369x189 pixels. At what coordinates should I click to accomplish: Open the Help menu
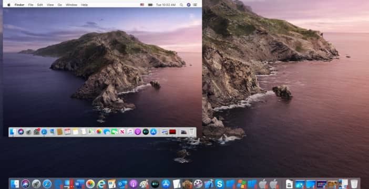pos(84,5)
